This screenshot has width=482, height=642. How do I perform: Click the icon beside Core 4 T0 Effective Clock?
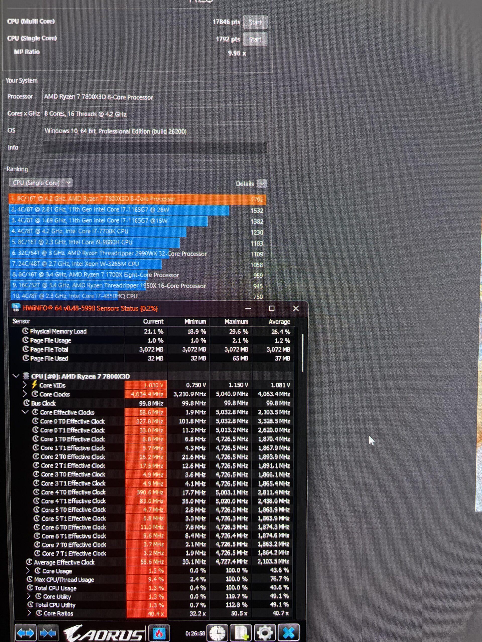point(36,492)
